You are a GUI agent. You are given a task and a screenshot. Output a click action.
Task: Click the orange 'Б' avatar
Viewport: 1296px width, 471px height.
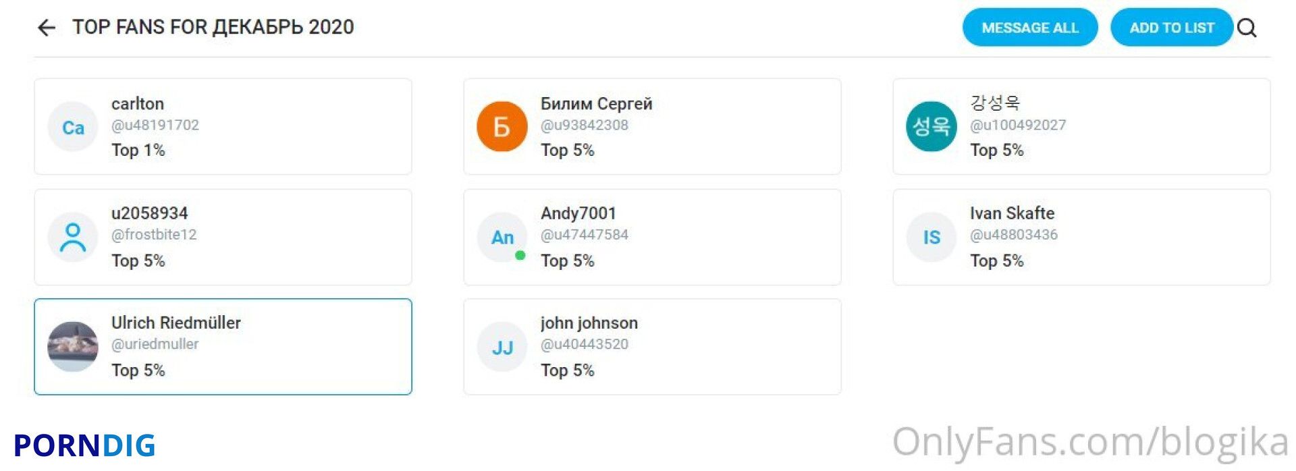pyautogui.click(x=502, y=127)
